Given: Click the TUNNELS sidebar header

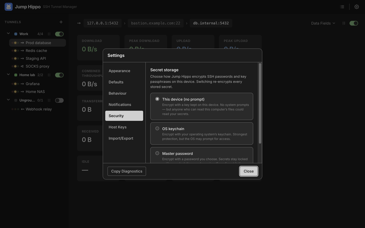Looking at the screenshot, I should coord(13,22).
